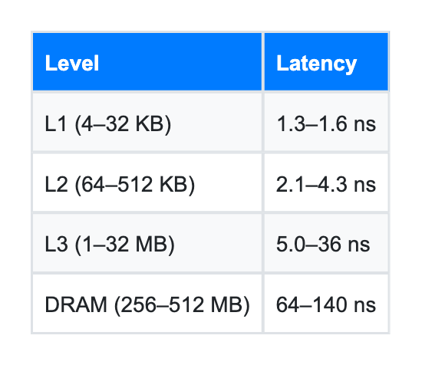The width and height of the screenshot is (422, 365).
Task: Click the L2 label text
Action: click(56, 184)
